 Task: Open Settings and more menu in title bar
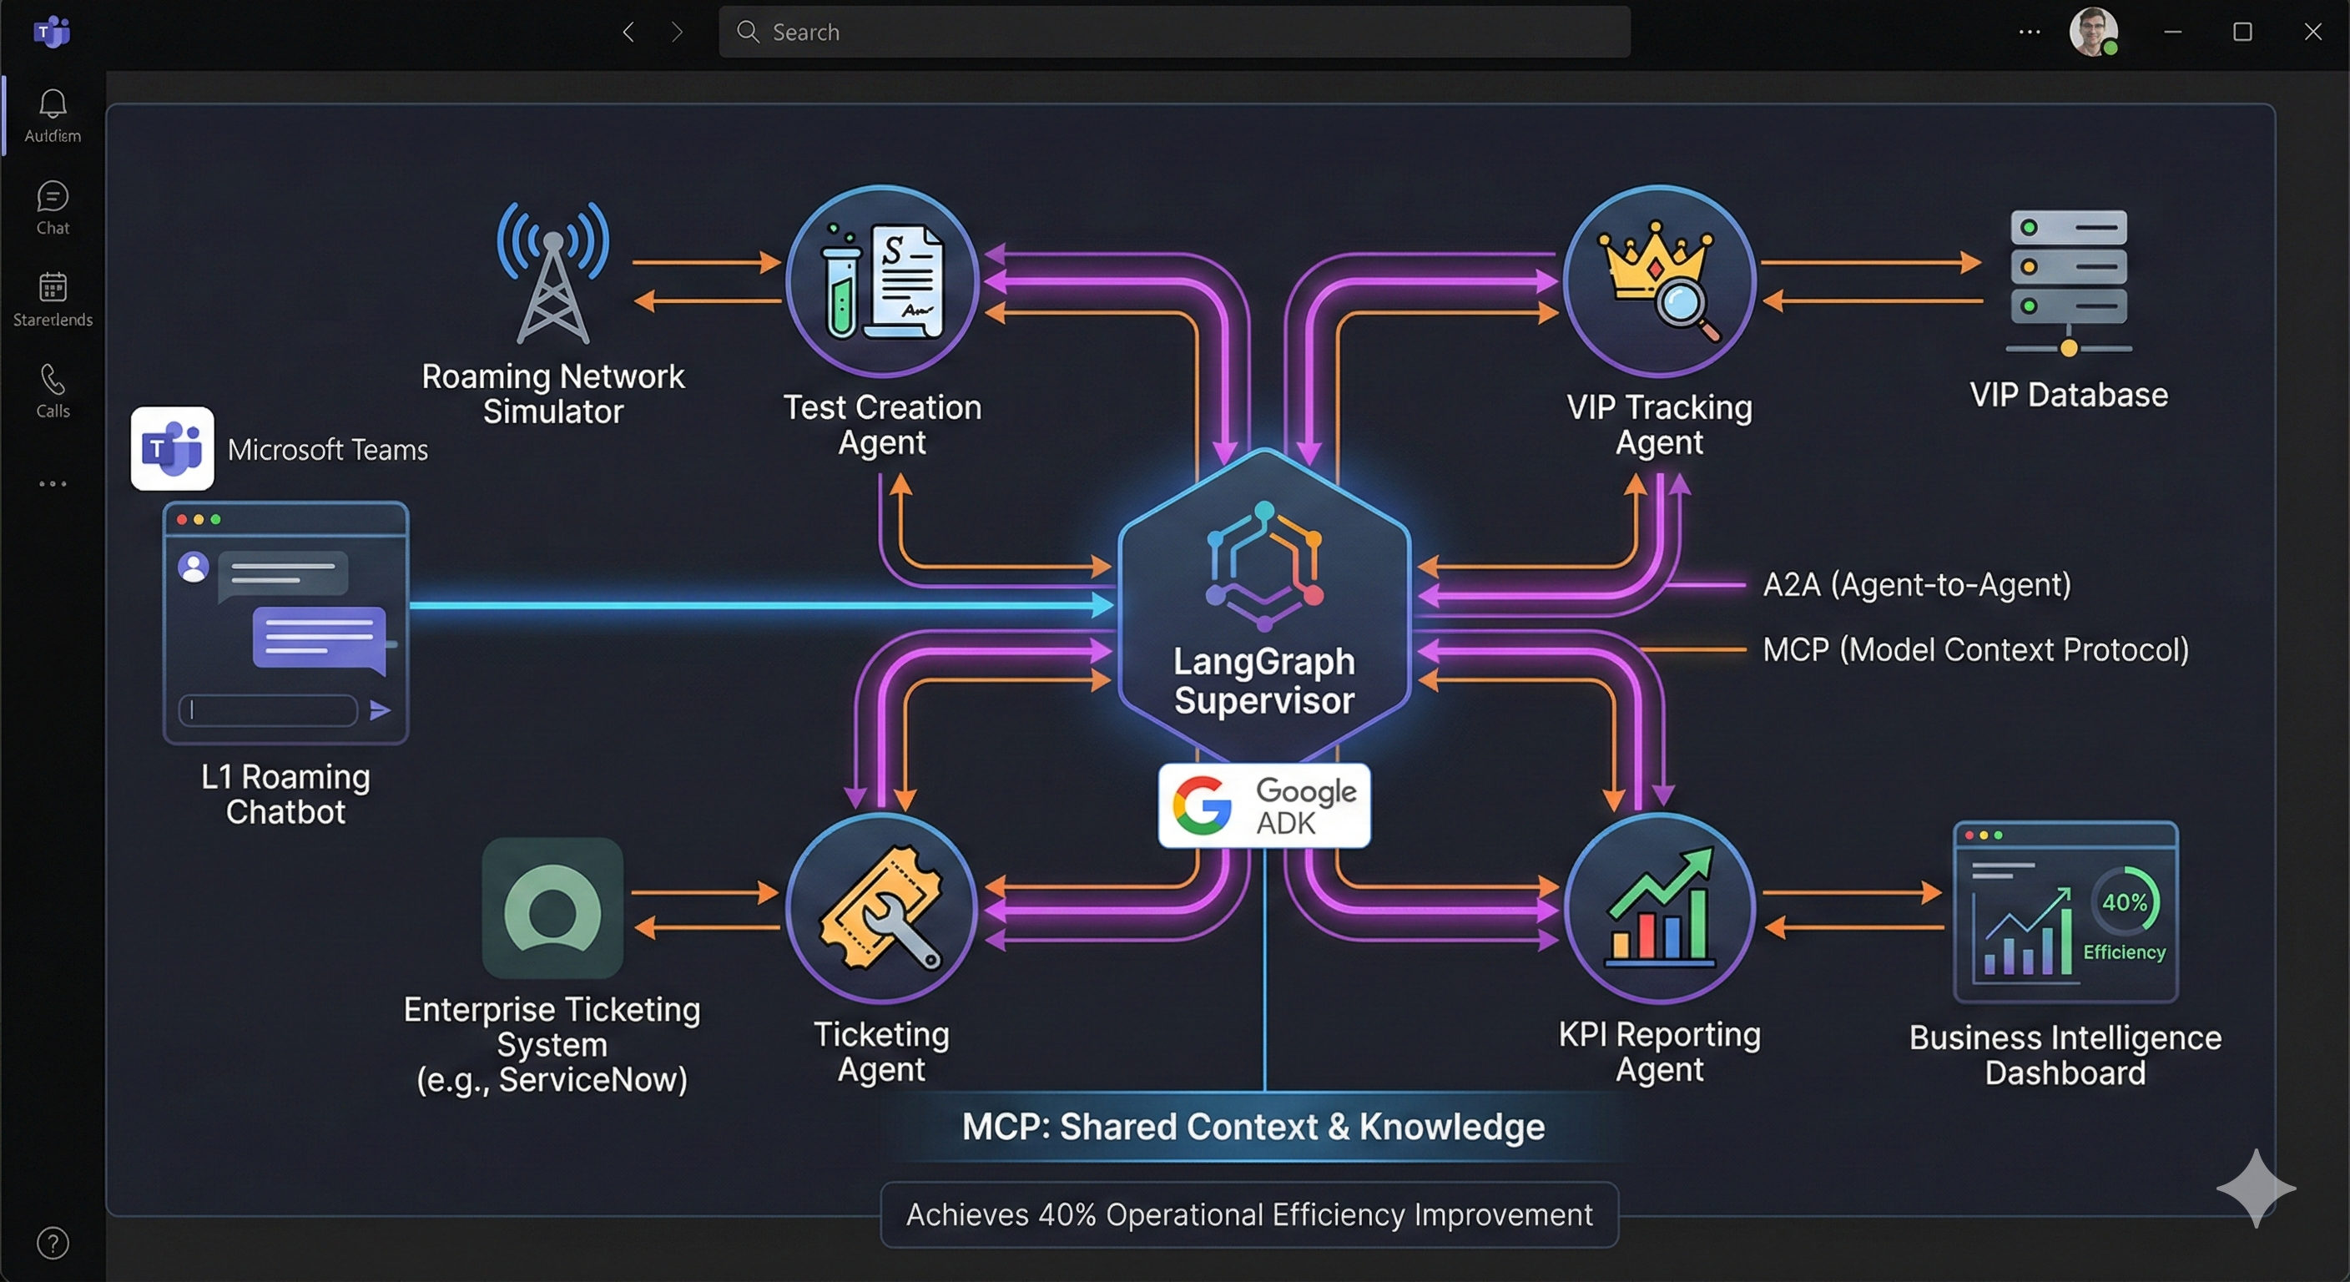point(2029,32)
